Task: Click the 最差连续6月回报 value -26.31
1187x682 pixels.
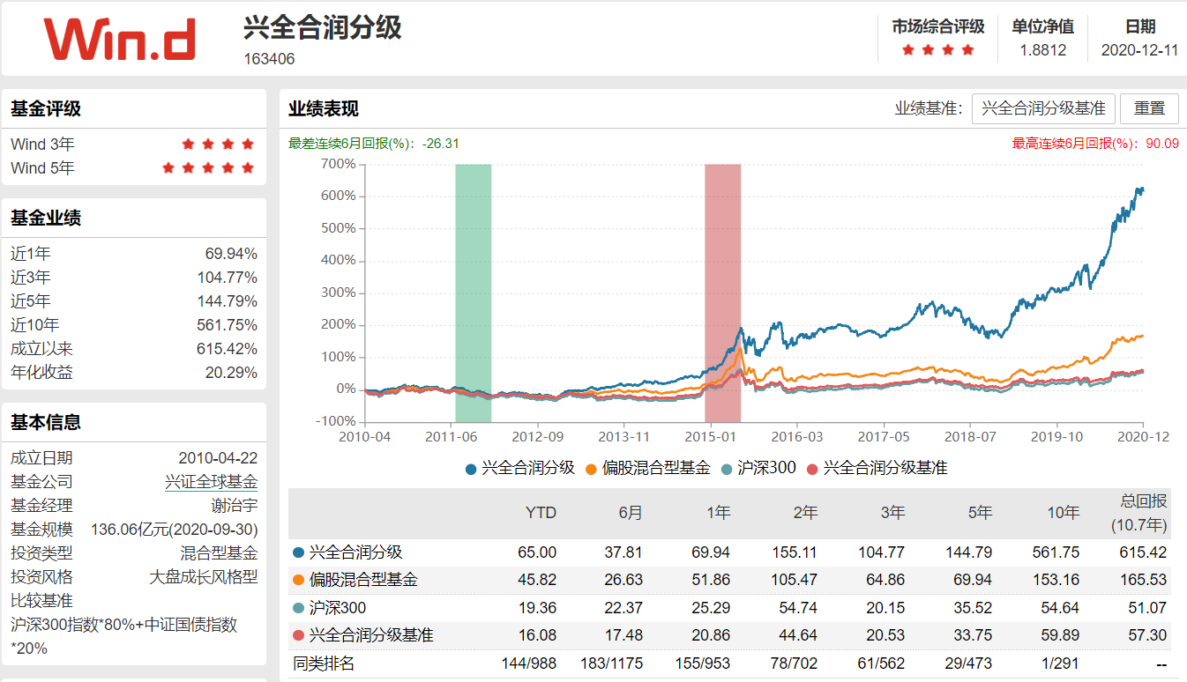Action: [x=440, y=144]
